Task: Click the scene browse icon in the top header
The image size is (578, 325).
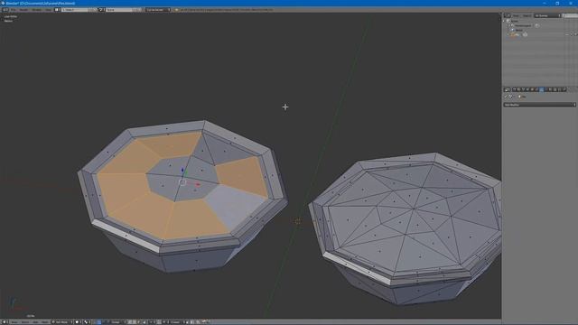Action: tap(102, 10)
